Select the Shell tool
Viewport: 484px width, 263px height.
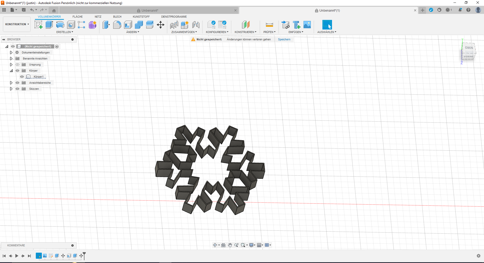point(128,25)
